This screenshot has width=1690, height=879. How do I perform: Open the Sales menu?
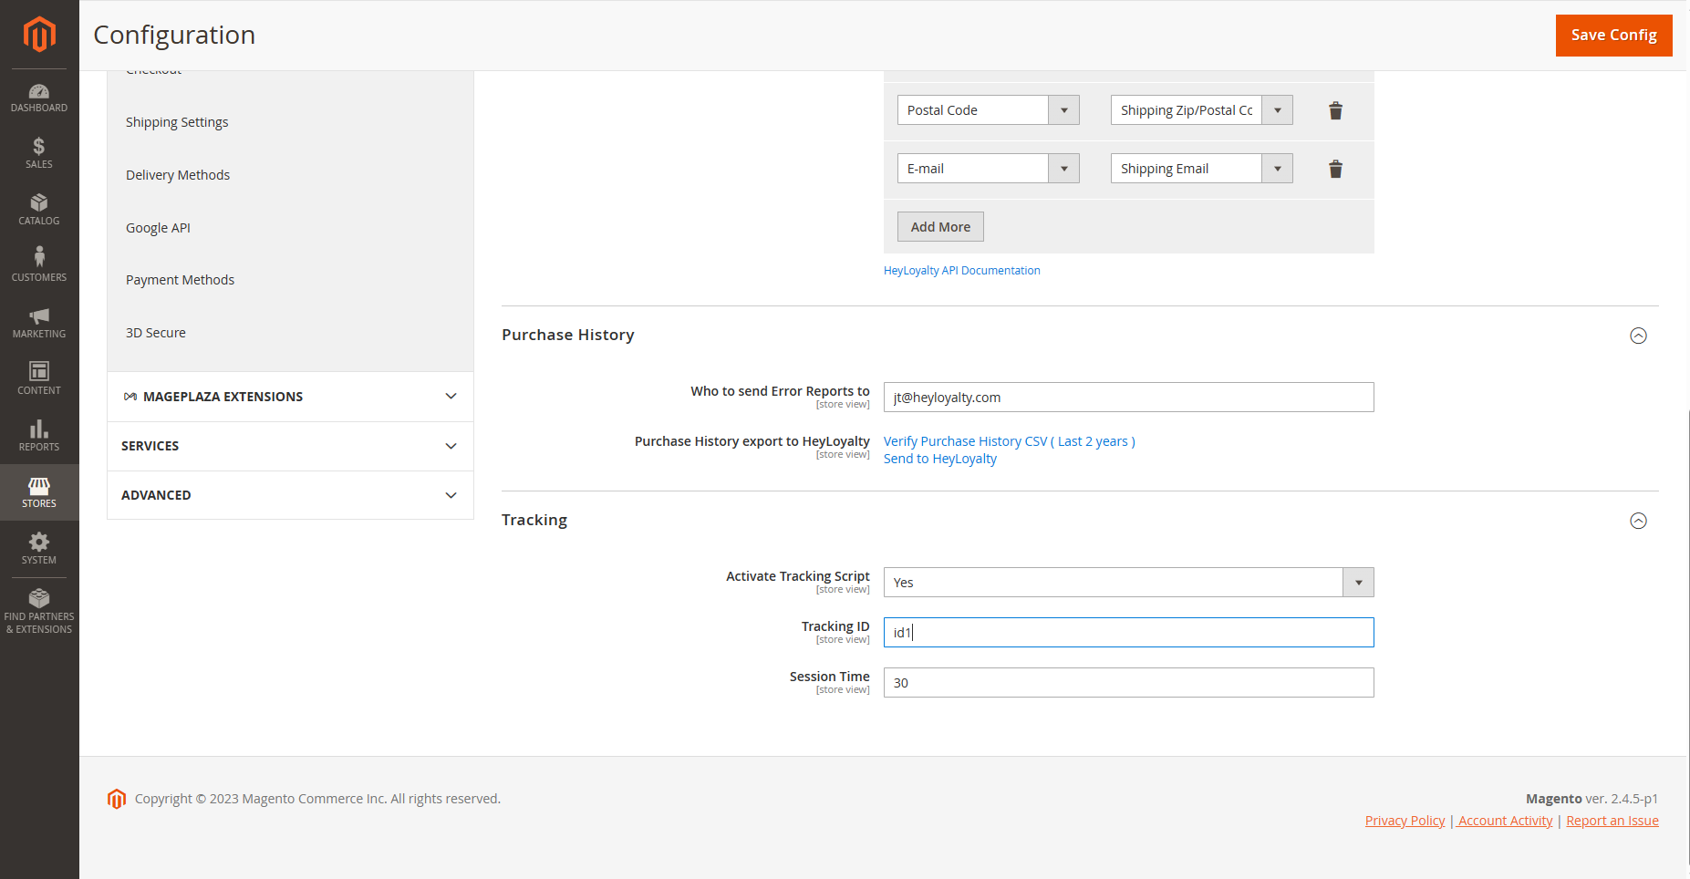(x=39, y=153)
